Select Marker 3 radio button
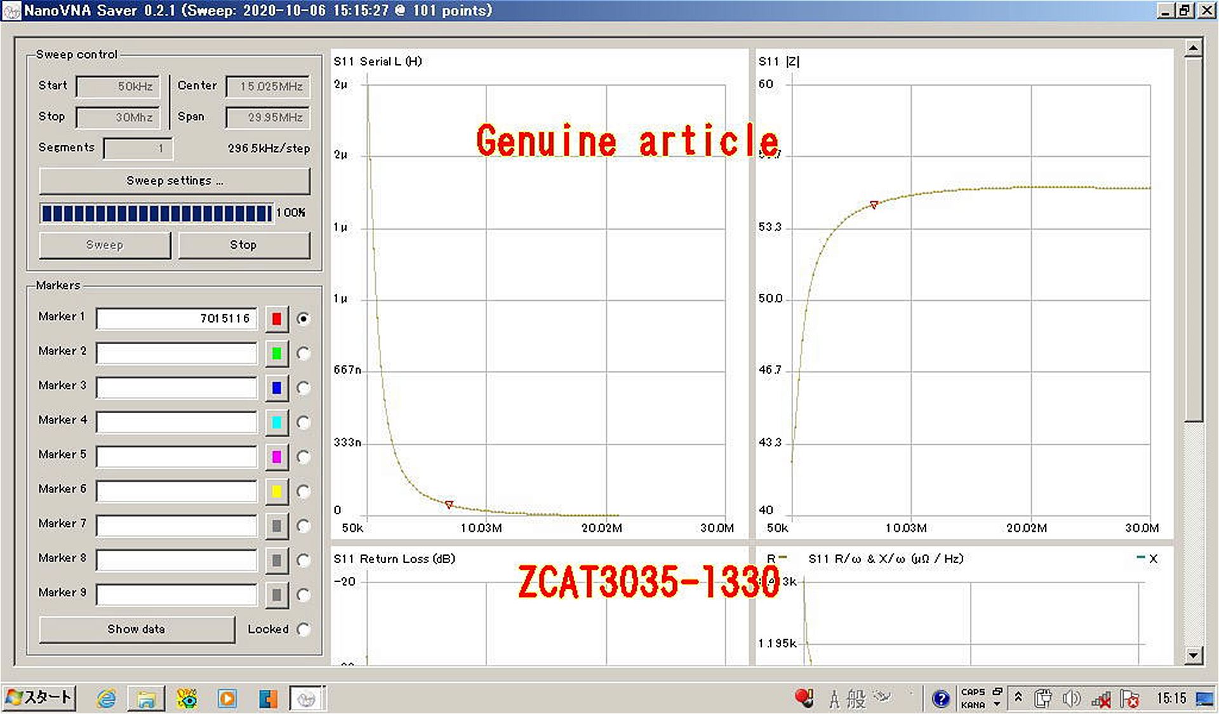Screen dimensions: 1219x714 303,388
